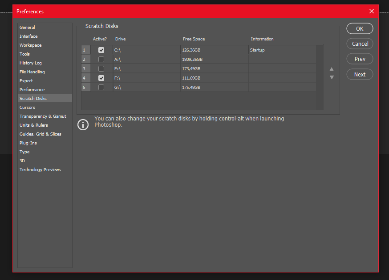This screenshot has width=389, height=280.
Task: Click the Free Space column header
Action: [x=194, y=39]
